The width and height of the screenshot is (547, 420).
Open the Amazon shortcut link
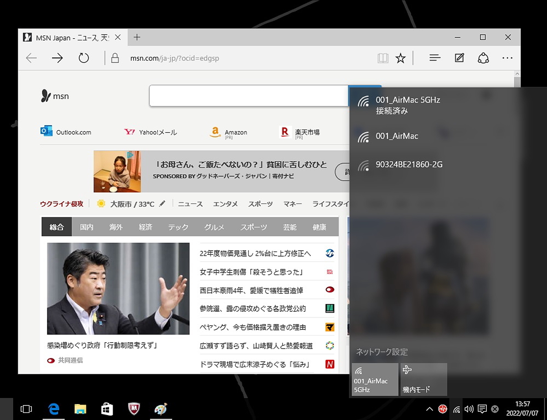(228, 132)
